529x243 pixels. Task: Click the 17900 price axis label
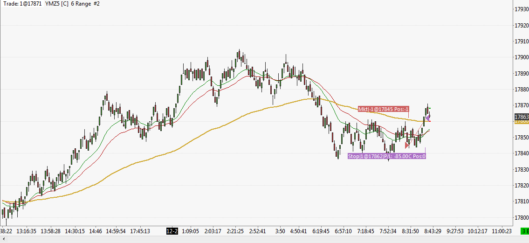(x=522, y=57)
